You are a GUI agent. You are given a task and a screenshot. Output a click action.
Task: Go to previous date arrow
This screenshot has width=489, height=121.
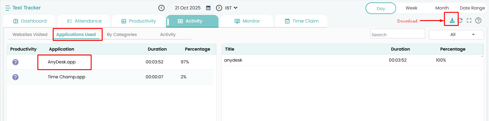tap(161, 8)
